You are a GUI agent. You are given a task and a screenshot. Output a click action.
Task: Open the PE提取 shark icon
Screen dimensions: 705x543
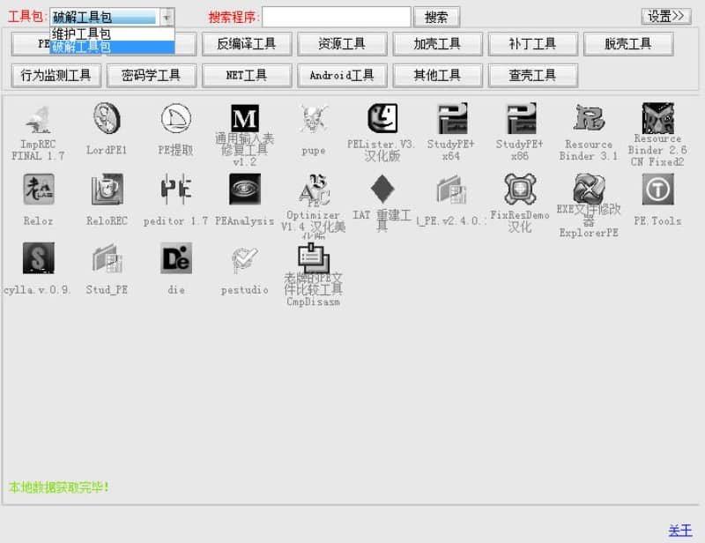pos(175,118)
